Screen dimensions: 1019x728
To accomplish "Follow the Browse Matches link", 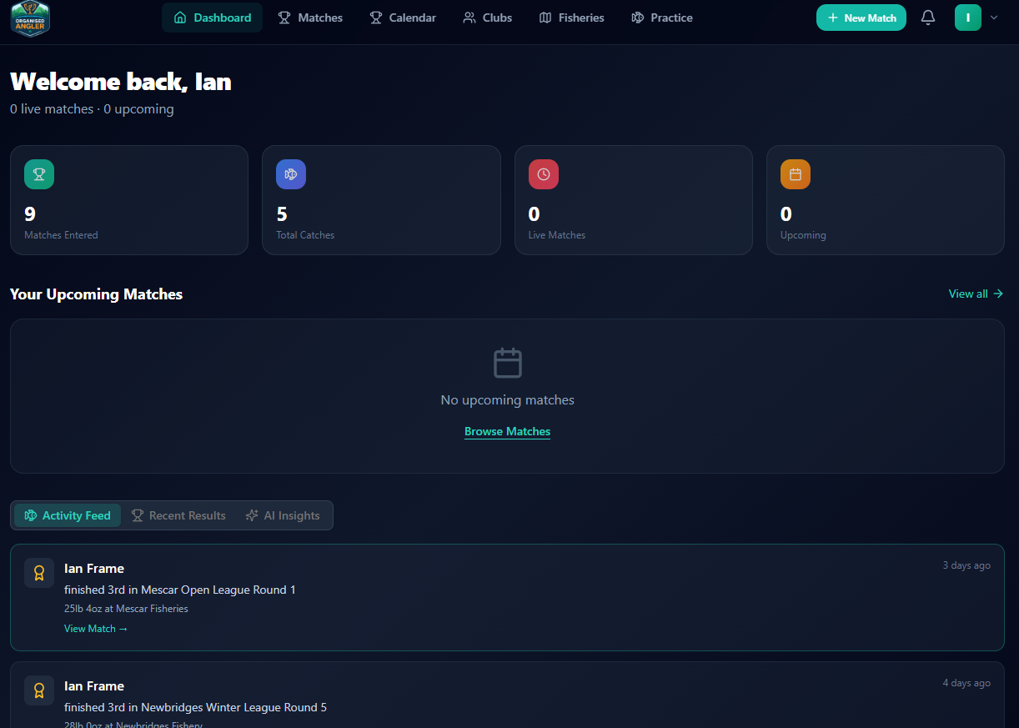I will 507,431.
